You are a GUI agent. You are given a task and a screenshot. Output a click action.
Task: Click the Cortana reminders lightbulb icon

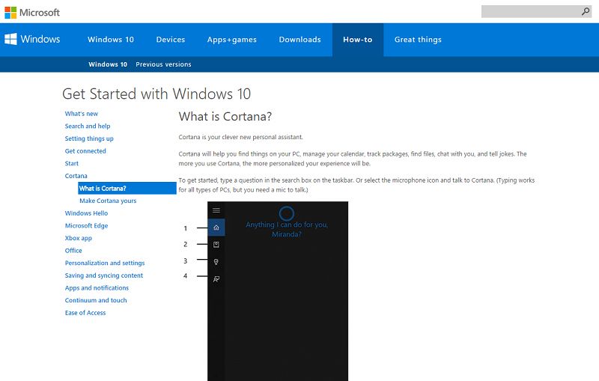tap(216, 262)
